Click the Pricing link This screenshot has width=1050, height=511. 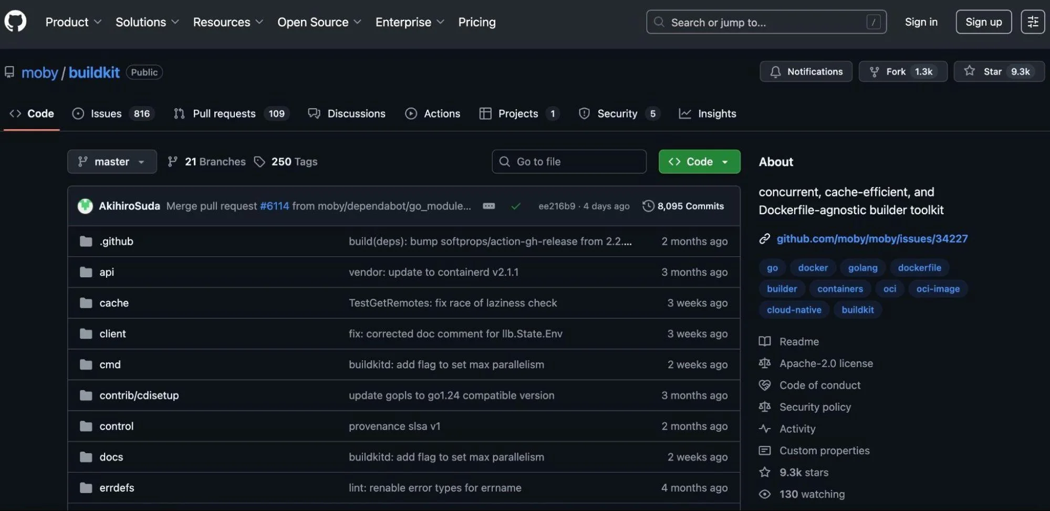point(477,22)
